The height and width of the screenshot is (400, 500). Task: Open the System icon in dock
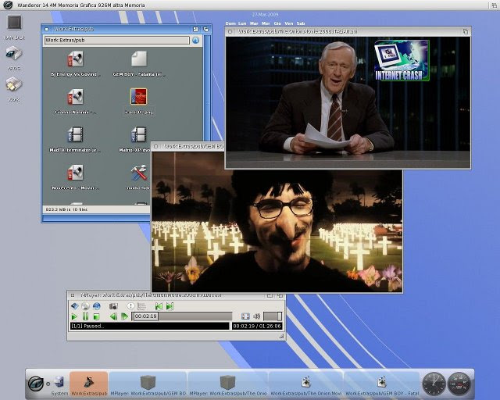tap(59, 384)
